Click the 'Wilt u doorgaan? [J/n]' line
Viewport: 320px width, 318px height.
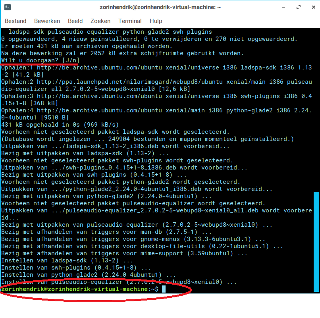(40, 60)
